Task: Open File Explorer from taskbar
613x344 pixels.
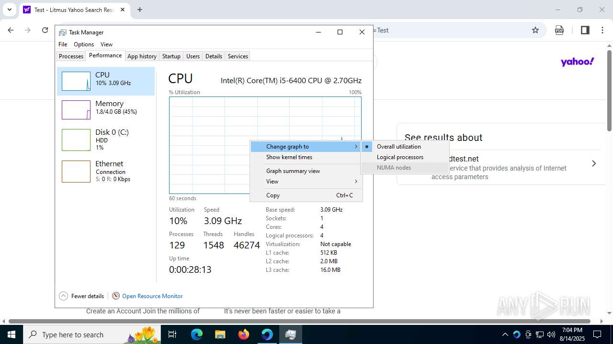Action: tap(220, 334)
